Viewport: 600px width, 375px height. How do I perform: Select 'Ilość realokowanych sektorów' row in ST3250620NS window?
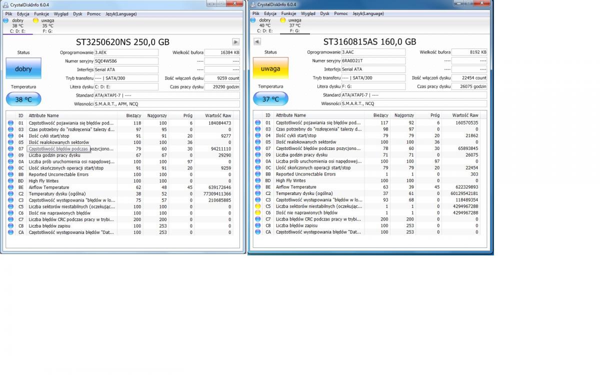122,142
